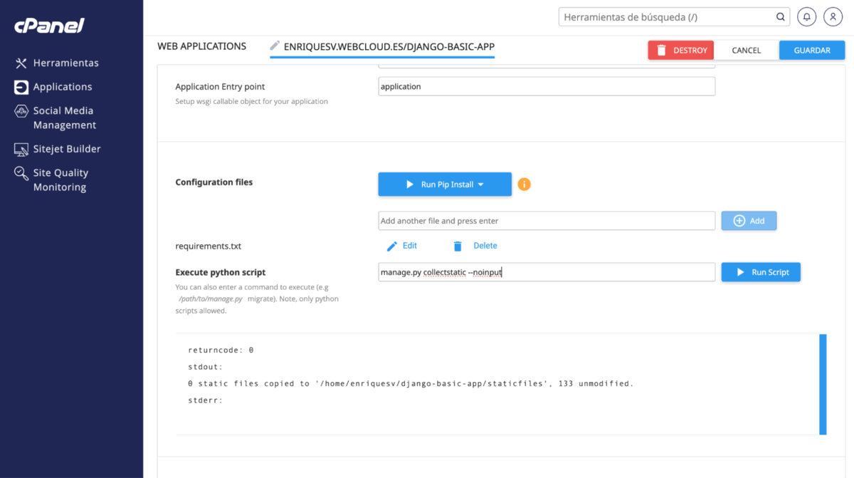854x478 pixels.
Task: Edit requirements.txt via Edit link
Action: pos(409,245)
